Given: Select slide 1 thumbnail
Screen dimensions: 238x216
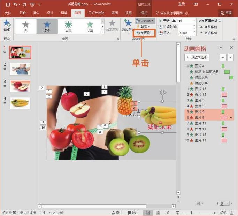Looking at the screenshot, I should pyautogui.click(x=20, y=52).
